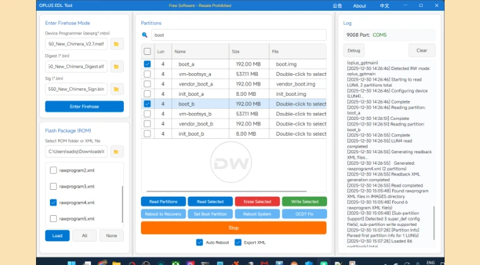
Task: Click the partition search magnifier icon
Action: tap(145, 35)
